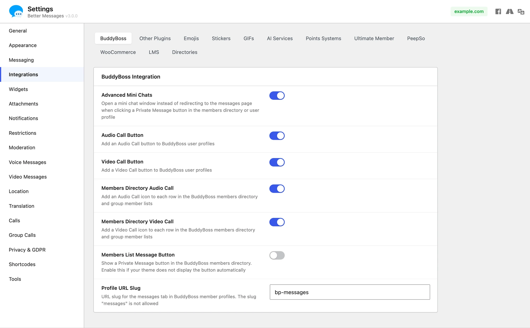Open Points Systems tab
Viewport: 530px width, 328px height.
tap(324, 38)
